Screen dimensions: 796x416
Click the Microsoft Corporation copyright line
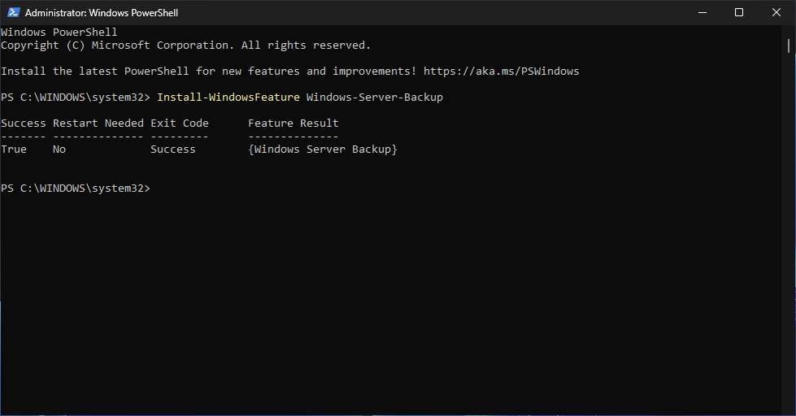[x=185, y=45]
